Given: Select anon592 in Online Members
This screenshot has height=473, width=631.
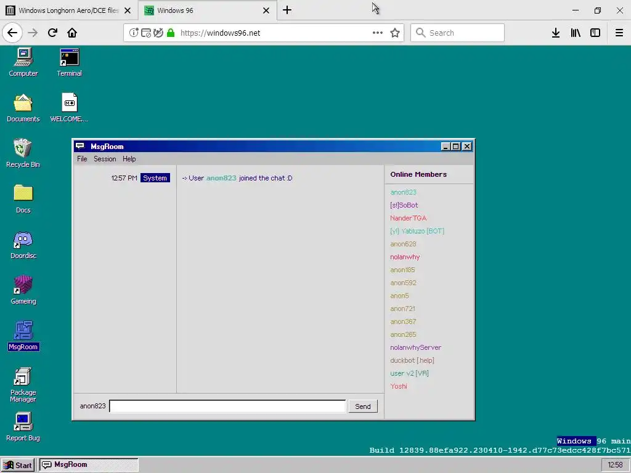Looking at the screenshot, I should pyautogui.click(x=403, y=283).
